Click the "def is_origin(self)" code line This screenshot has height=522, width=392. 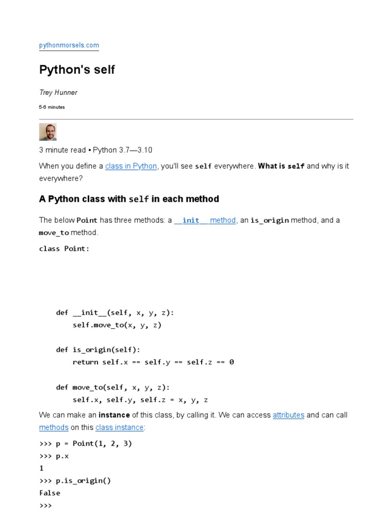click(x=98, y=350)
